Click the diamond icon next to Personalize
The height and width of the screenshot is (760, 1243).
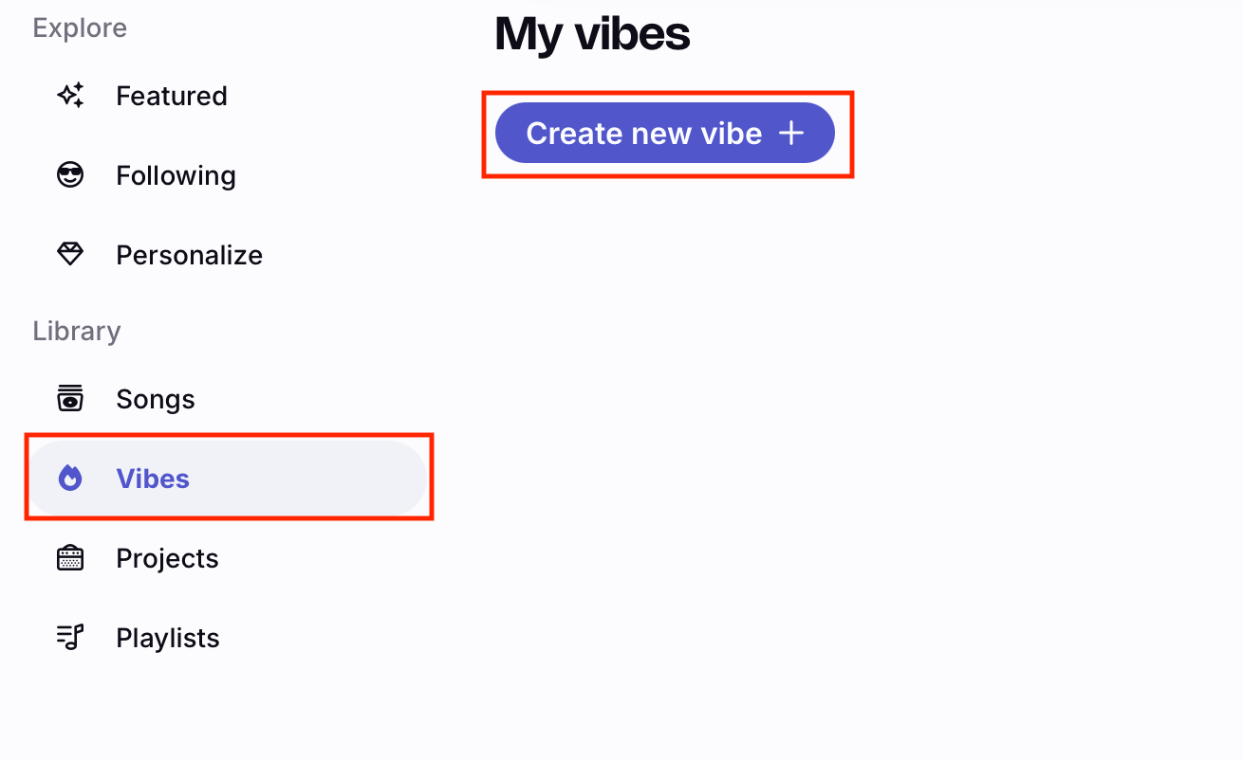(x=70, y=254)
